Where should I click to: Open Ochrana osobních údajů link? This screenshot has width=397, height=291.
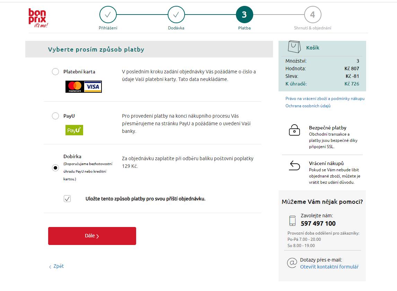click(308, 106)
